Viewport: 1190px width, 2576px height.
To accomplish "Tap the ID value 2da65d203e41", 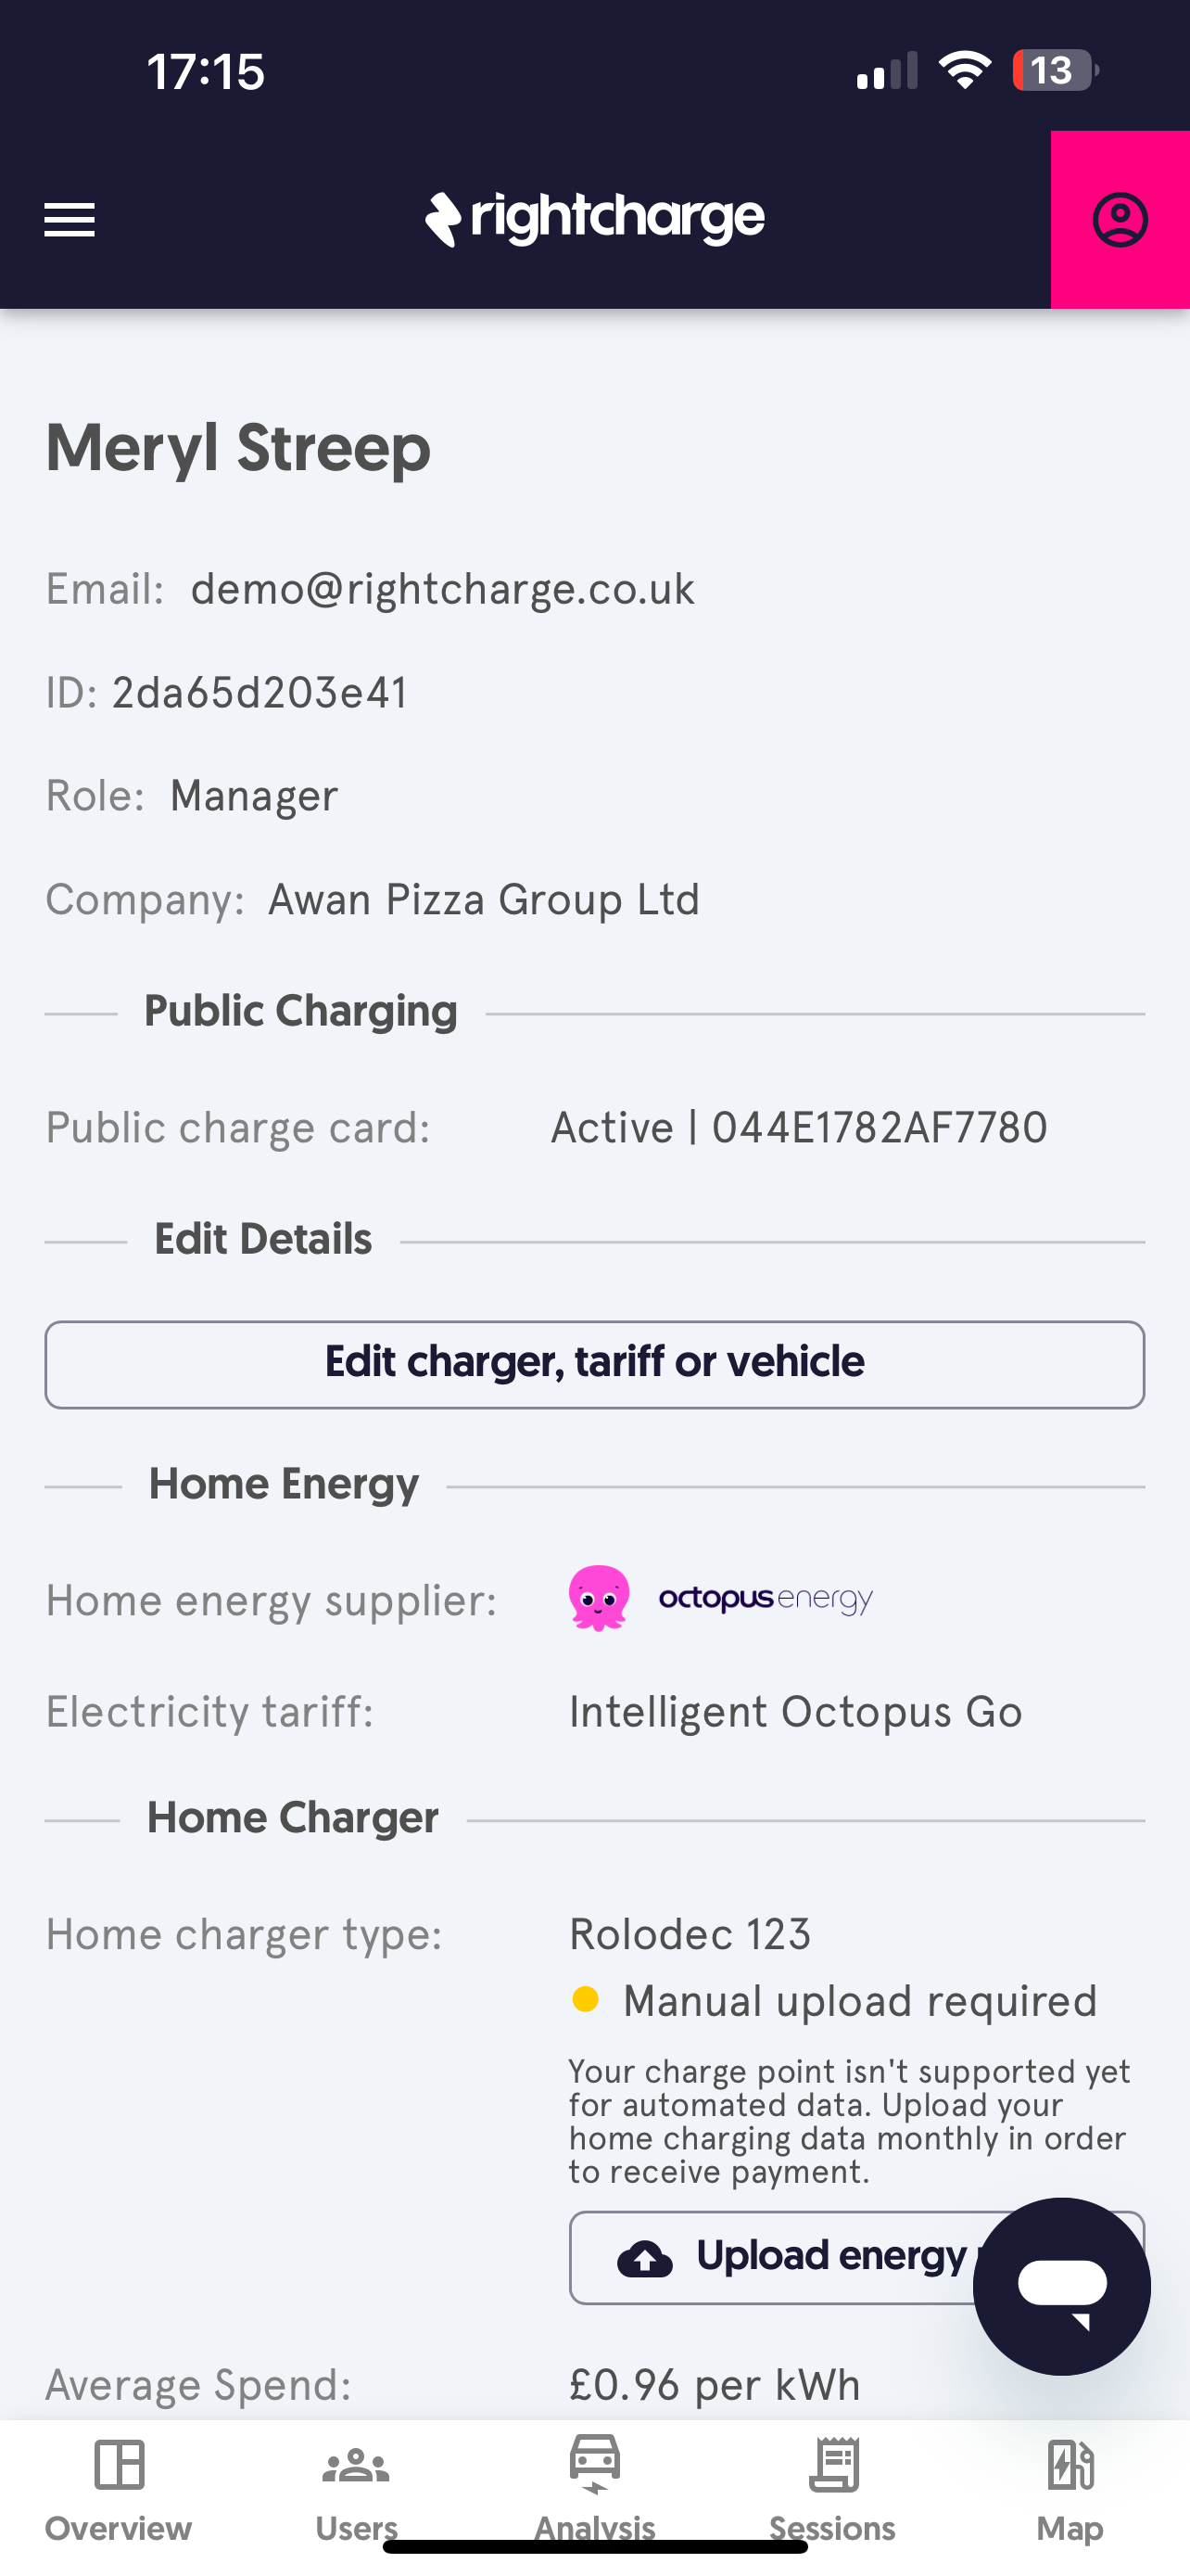I will 260,693.
